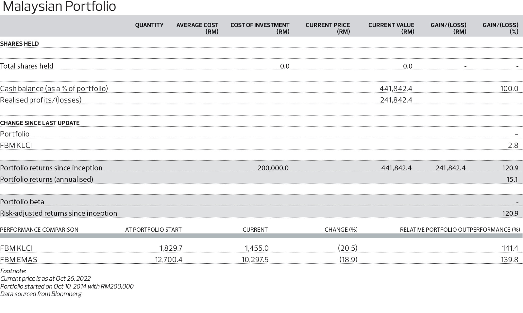This screenshot has width=523, height=313.
Task: Select the GAIN/(LOSS) (RM) column header
Action: coord(448,28)
